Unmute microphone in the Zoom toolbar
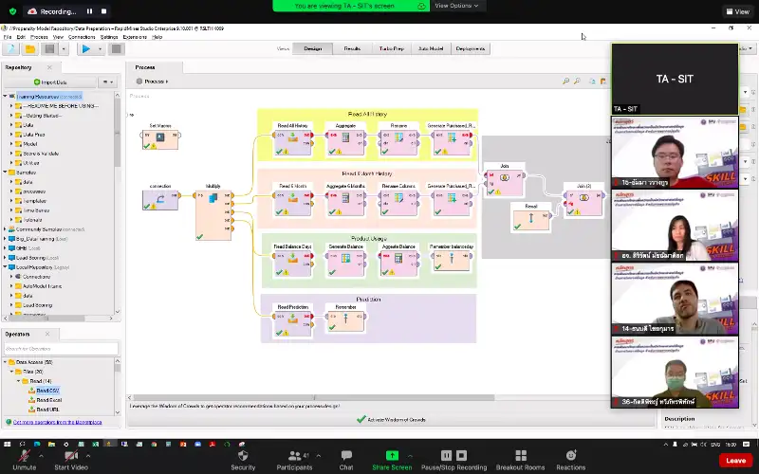 (24, 460)
